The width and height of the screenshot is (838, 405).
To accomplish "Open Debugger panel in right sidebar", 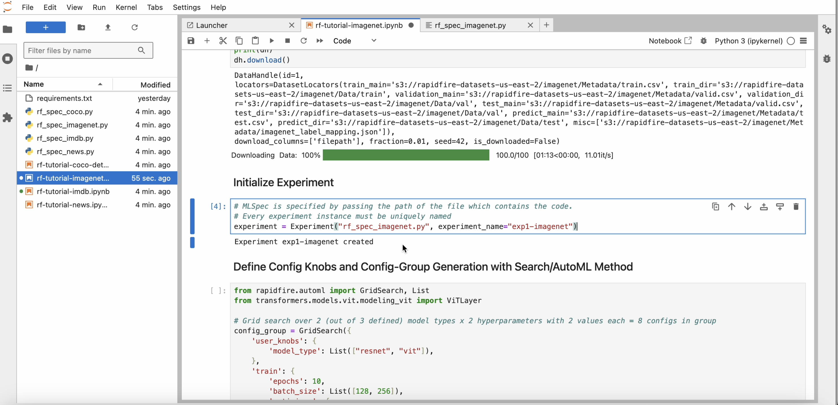I will 827,59.
